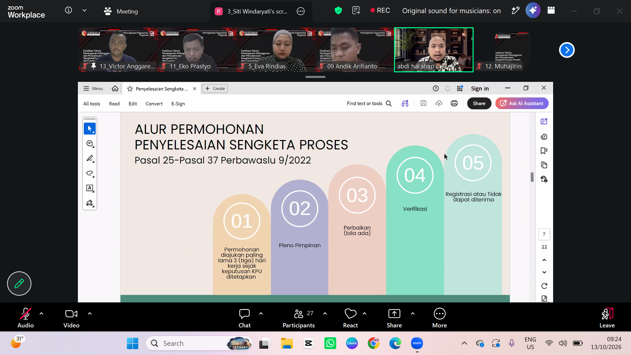631x355 pixels.
Task: Click the rotate view icon in Acrobat sidebar
Action: click(544, 286)
